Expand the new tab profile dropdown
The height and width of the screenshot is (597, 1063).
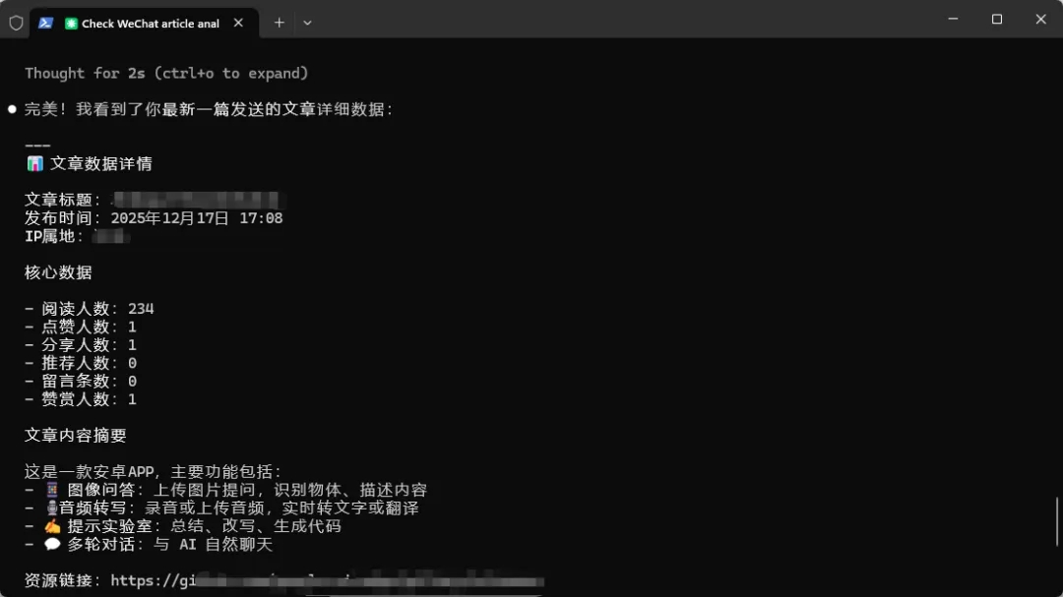click(x=307, y=23)
